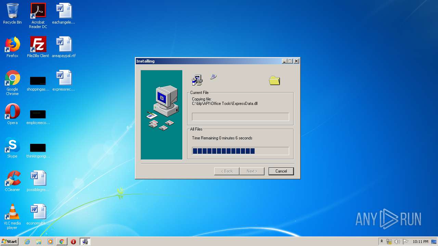Image resolution: width=438 pixels, height=246 pixels.
Task: Open the eachangele Word document
Action: point(64,14)
